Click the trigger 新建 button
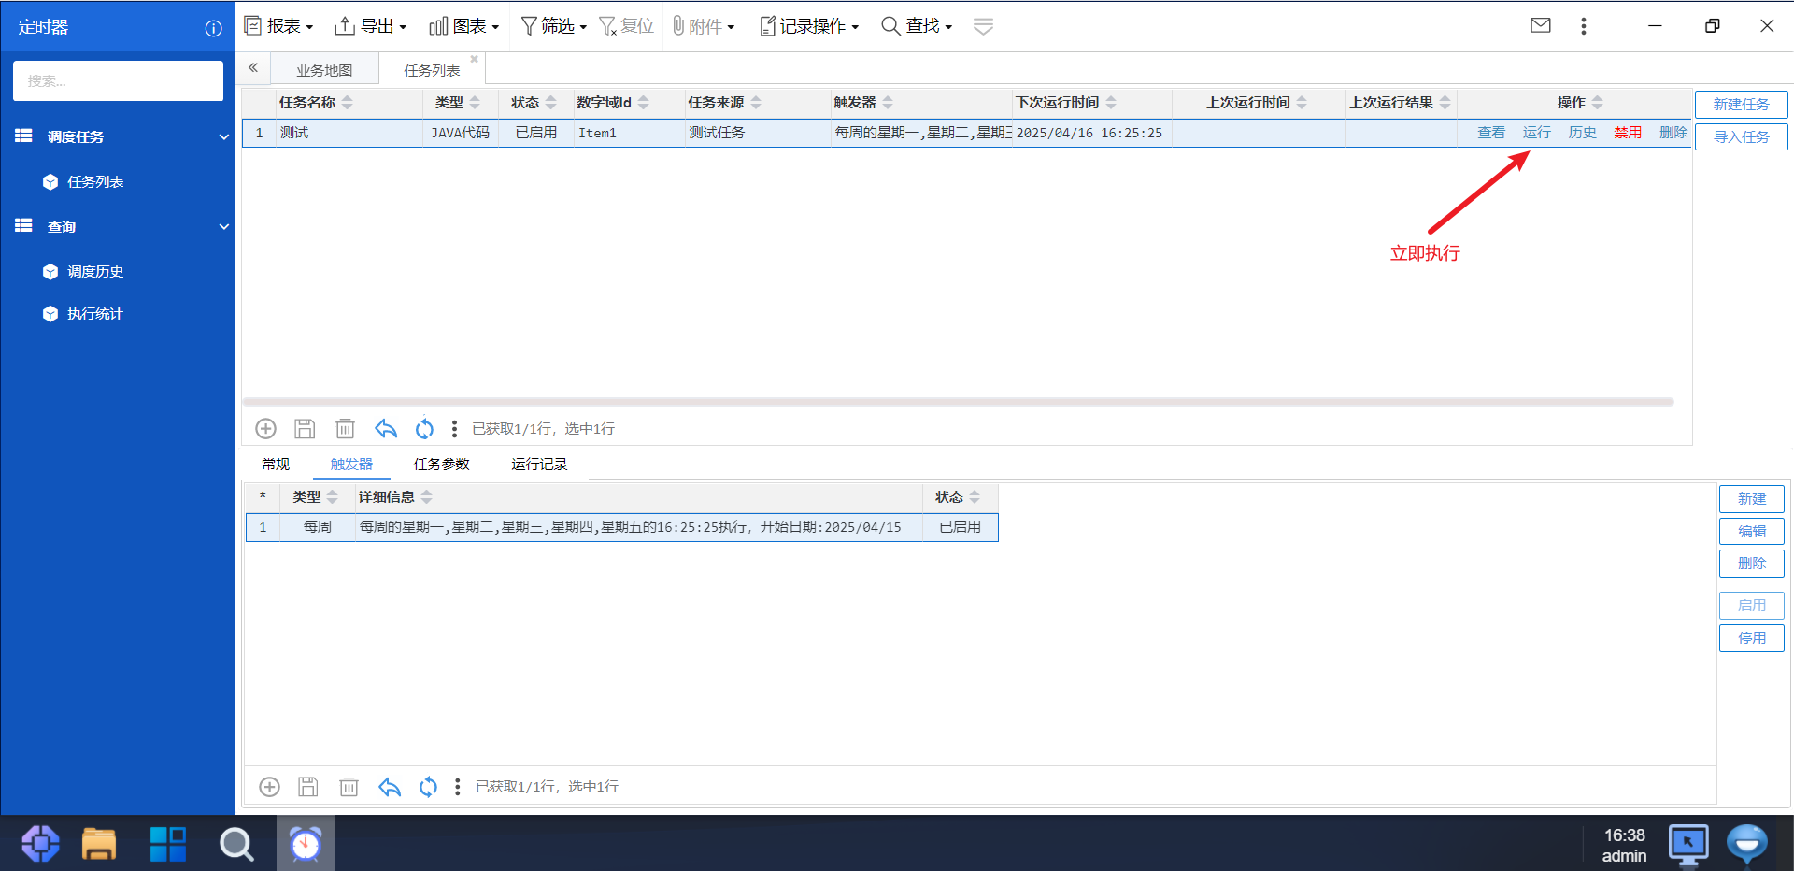 [1752, 499]
